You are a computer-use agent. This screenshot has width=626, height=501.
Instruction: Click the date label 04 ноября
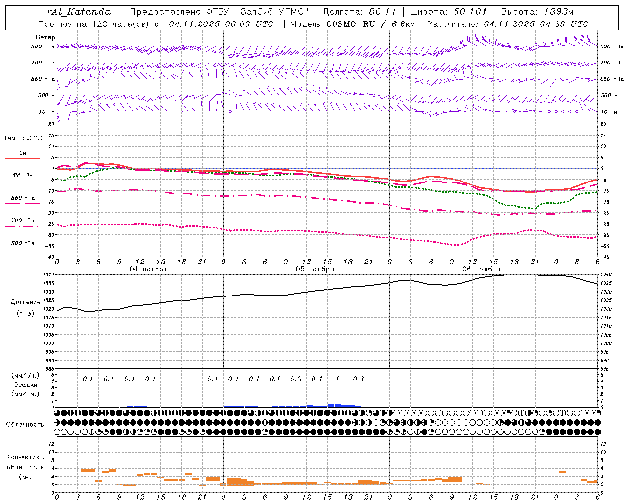[x=149, y=269]
